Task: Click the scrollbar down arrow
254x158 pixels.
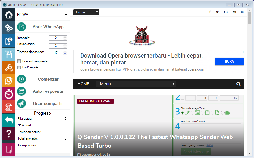Action: tap(249, 154)
